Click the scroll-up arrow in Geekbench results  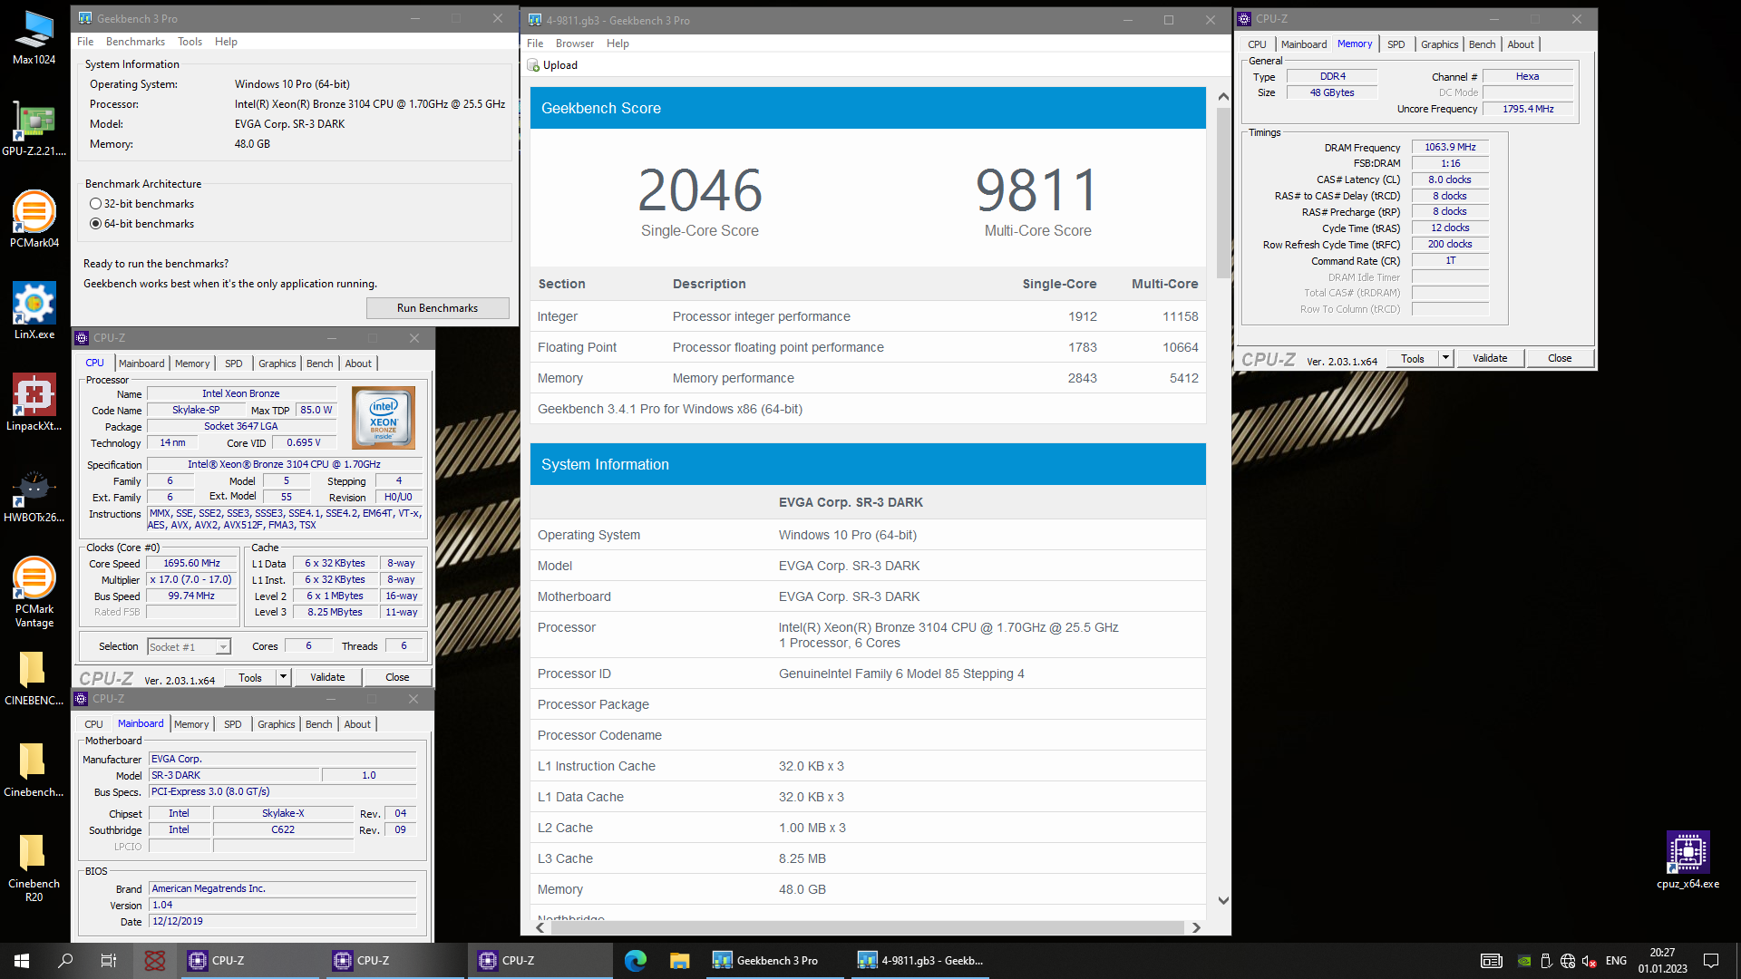coord(1223,96)
